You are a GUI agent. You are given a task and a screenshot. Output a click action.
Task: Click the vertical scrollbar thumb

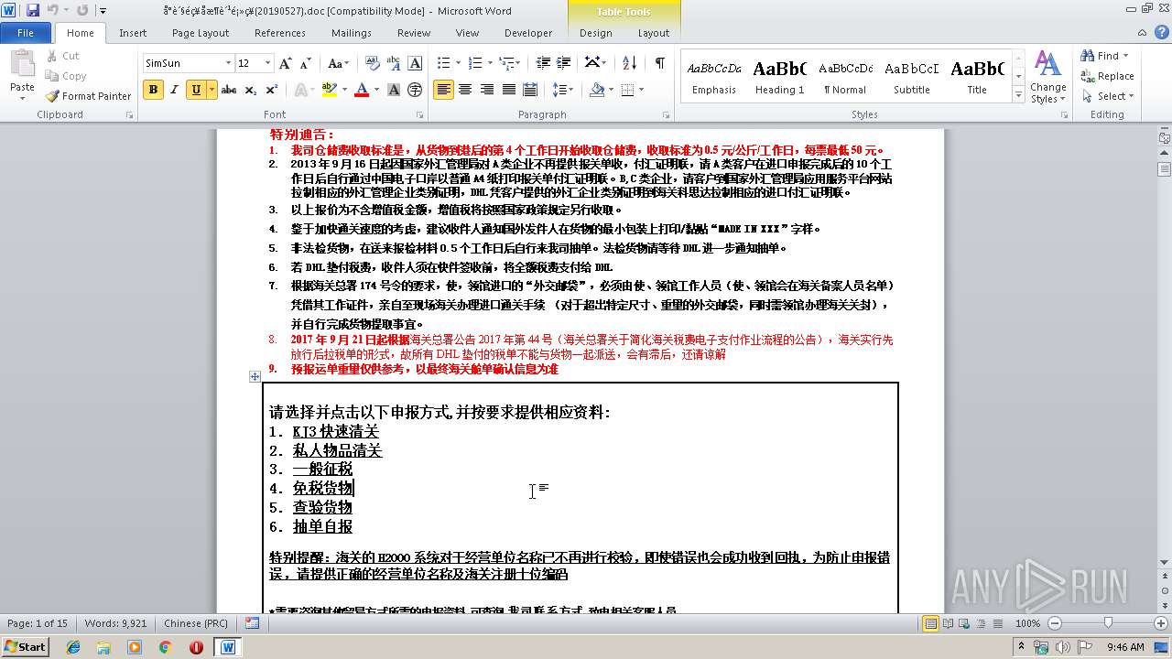1165,169
